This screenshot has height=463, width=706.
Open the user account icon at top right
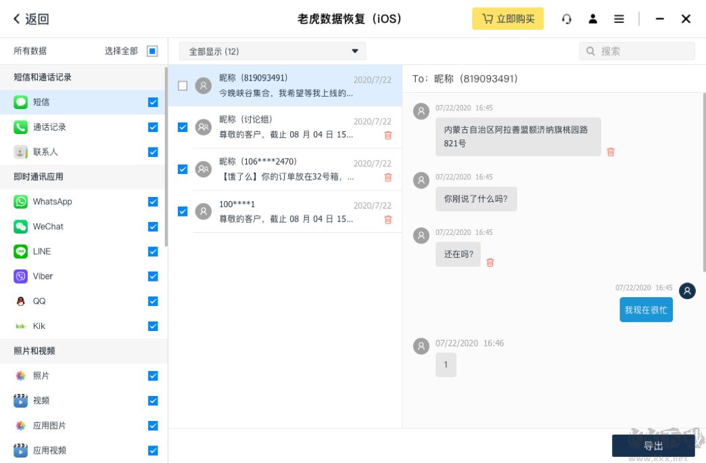click(593, 18)
